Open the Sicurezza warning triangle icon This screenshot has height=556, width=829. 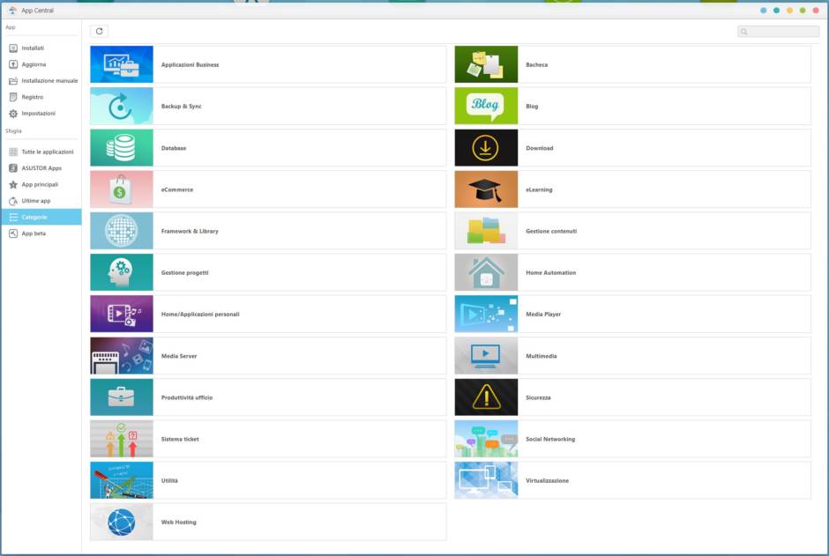tap(486, 397)
